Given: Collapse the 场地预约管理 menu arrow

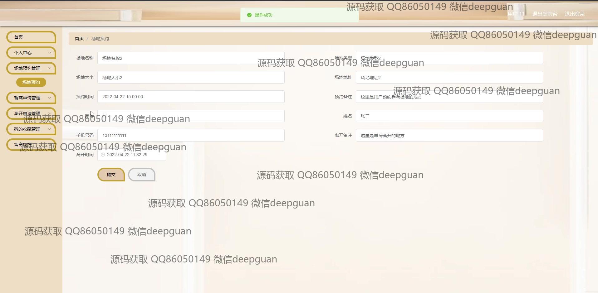Looking at the screenshot, I should 49,68.
